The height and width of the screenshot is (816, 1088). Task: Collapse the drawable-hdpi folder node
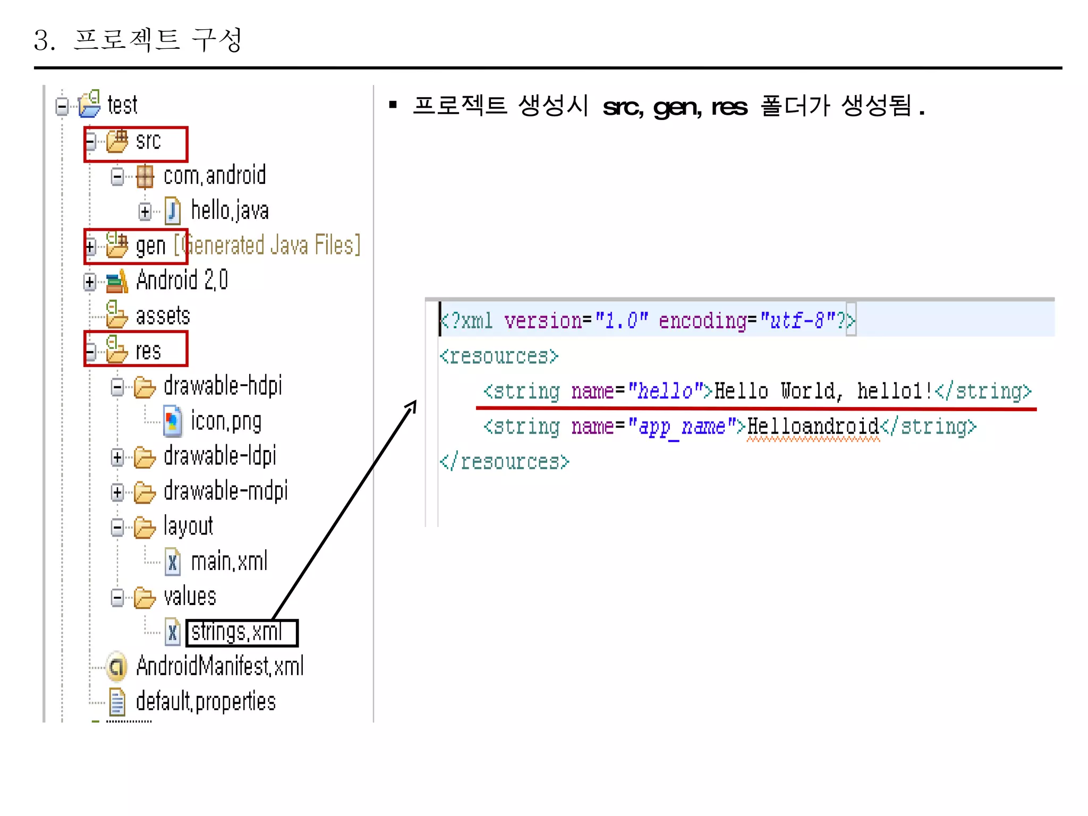click(x=117, y=387)
